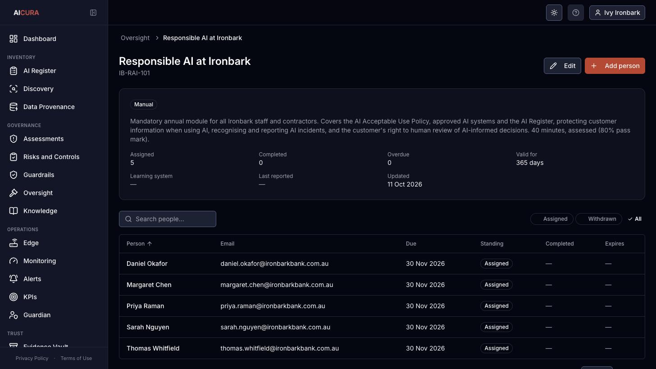Open KPIs page
Screen dimensions: 656x369
pyautogui.click(x=54, y=297)
